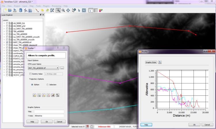Image resolution: width=216 pixels, height=129 pixels.
Task: Click the Chart Style icon next to Graphic Style
Action: 160,62
